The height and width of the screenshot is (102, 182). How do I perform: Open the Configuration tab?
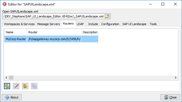tap(110, 24)
